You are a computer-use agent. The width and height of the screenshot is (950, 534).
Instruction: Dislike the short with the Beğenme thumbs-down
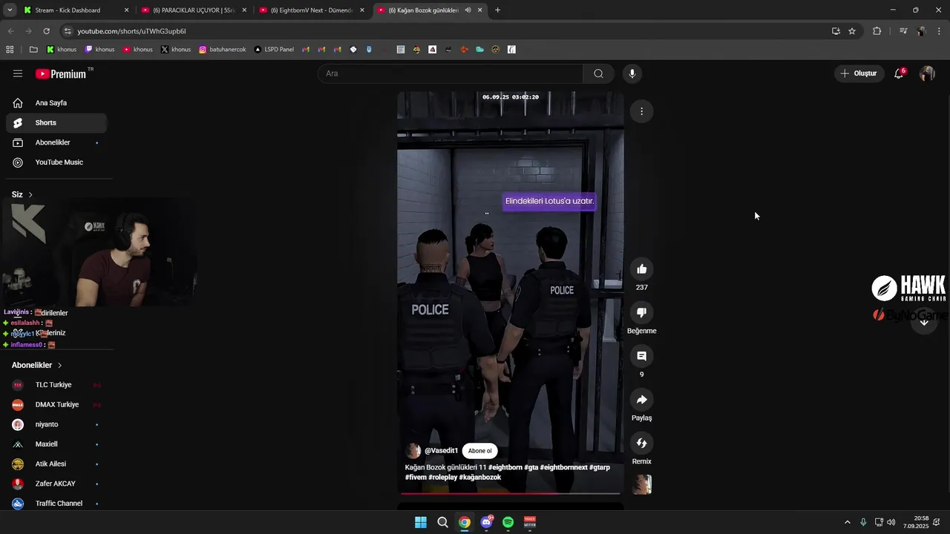click(641, 312)
